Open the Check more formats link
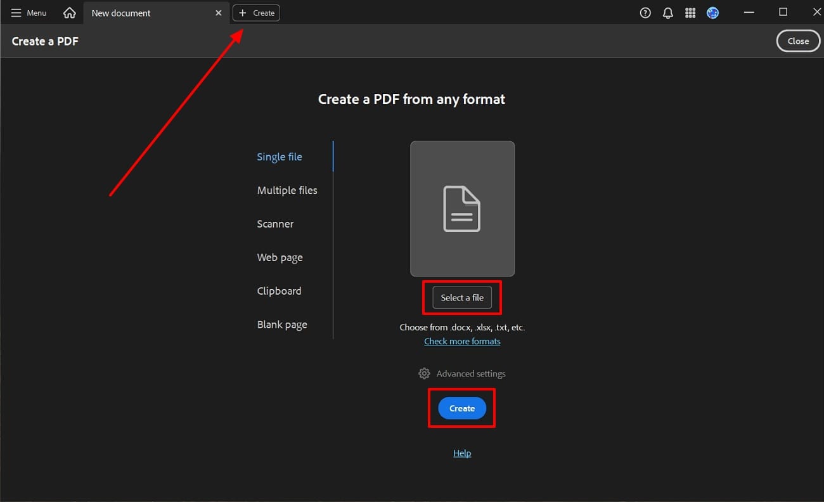The image size is (824, 502). point(462,341)
